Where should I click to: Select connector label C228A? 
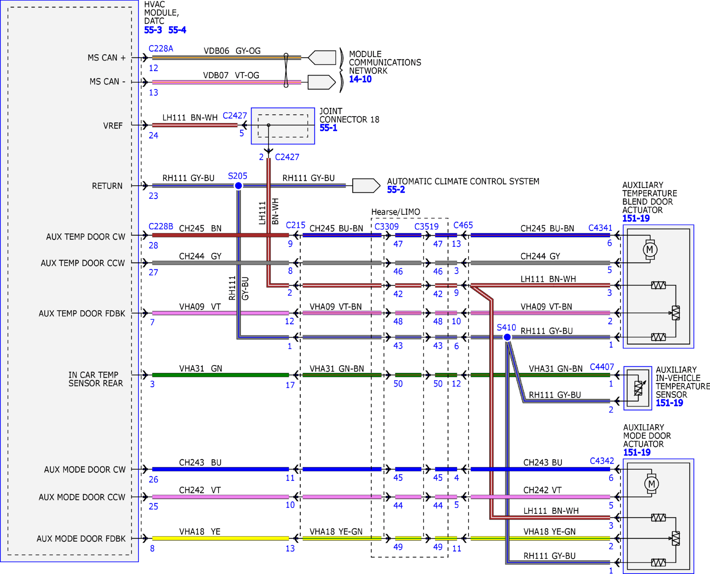pos(161,49)
